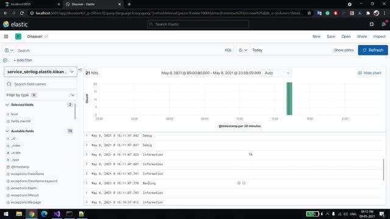
Task: Click the filter-for-value icon in Warning row
Action: click(239, 183)
